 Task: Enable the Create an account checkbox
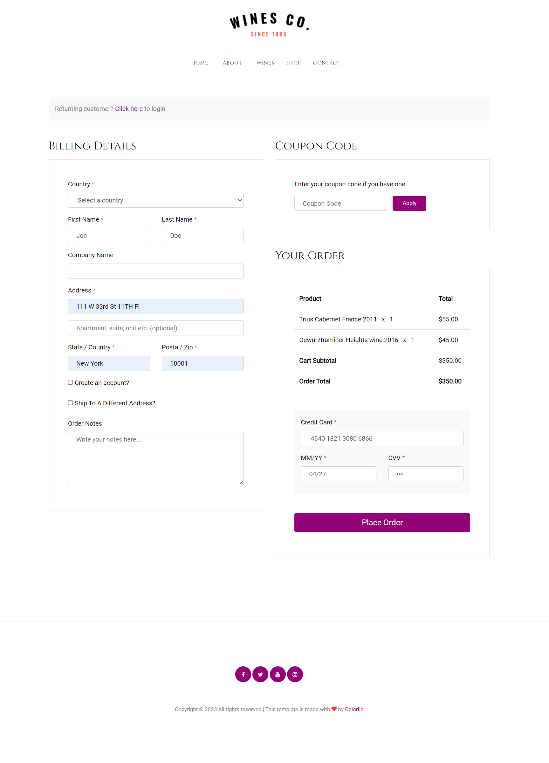click(x=70, y=382)
